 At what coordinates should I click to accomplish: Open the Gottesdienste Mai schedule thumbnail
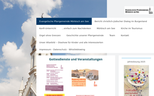tap(55, 78)
